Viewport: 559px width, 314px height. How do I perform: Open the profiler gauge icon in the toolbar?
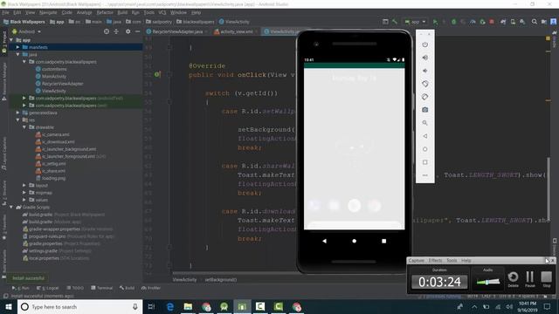[x=473, y=22]
